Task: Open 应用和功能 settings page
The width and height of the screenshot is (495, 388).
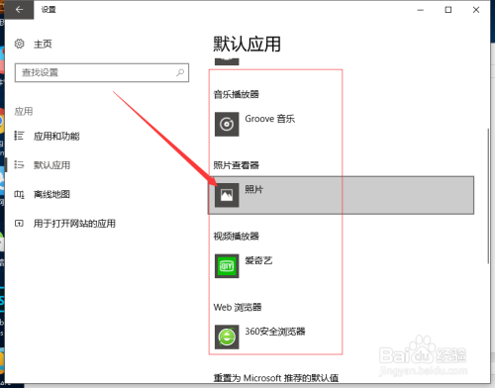Action: coord(56,136)
